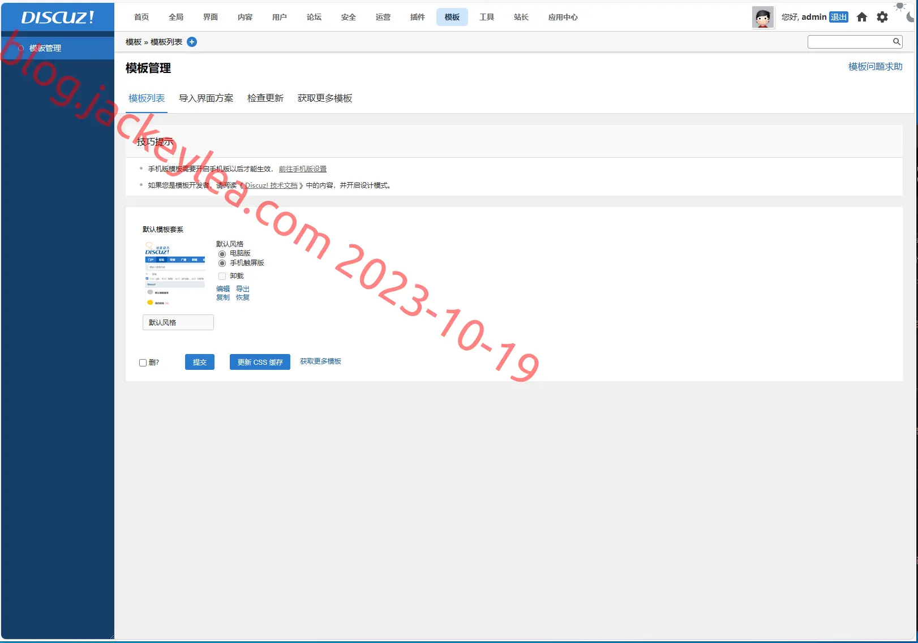
Task: Click the 更新 CSS 缓存 button
Action: tap(260, 362)
